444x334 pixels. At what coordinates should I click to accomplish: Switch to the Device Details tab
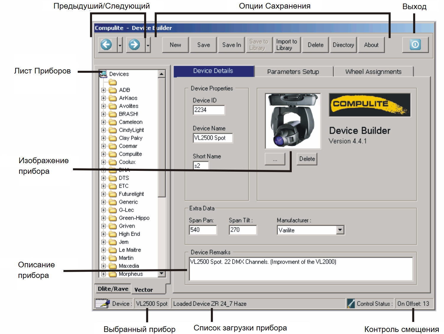pyautogui.click(x=213, y=71)
